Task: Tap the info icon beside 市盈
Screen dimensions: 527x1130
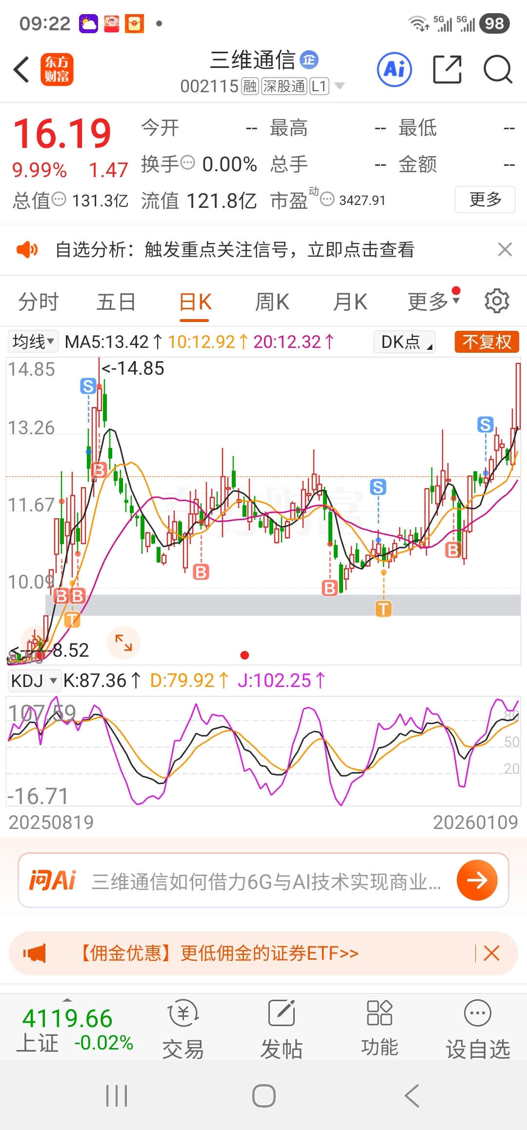Action: pyautogui.click(x=327, y=199)
